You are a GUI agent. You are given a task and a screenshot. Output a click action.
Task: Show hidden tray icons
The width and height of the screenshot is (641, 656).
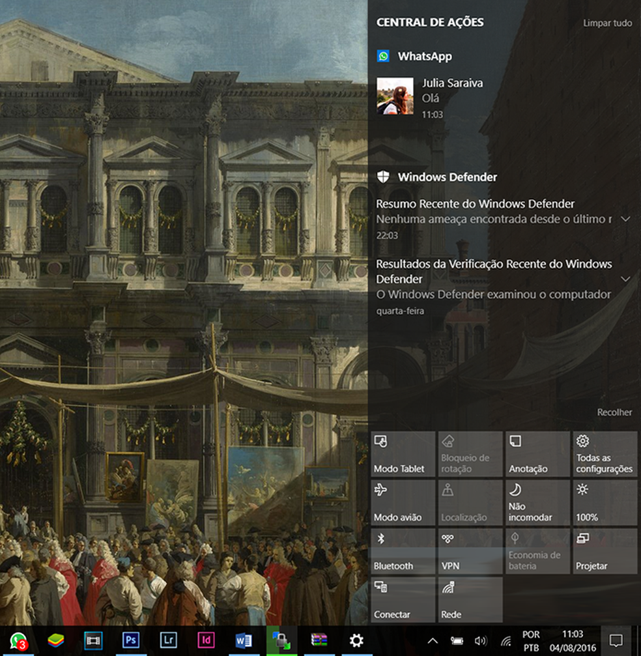click(433, 641)
